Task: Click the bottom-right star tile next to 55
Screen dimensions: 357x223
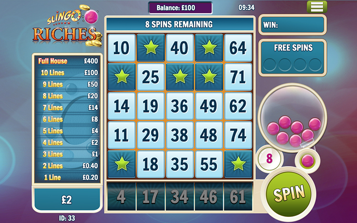Action: point(238,164)
